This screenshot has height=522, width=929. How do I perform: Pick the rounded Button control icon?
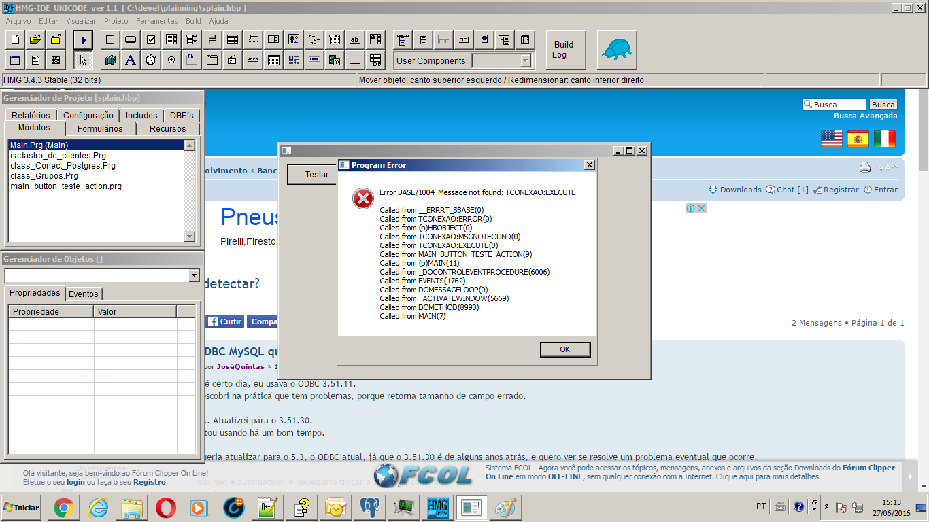131,39
